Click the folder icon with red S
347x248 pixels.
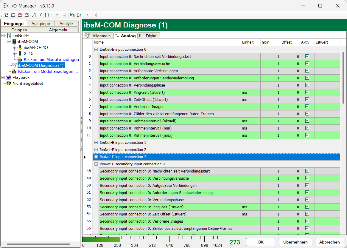[x=20, y=15]
